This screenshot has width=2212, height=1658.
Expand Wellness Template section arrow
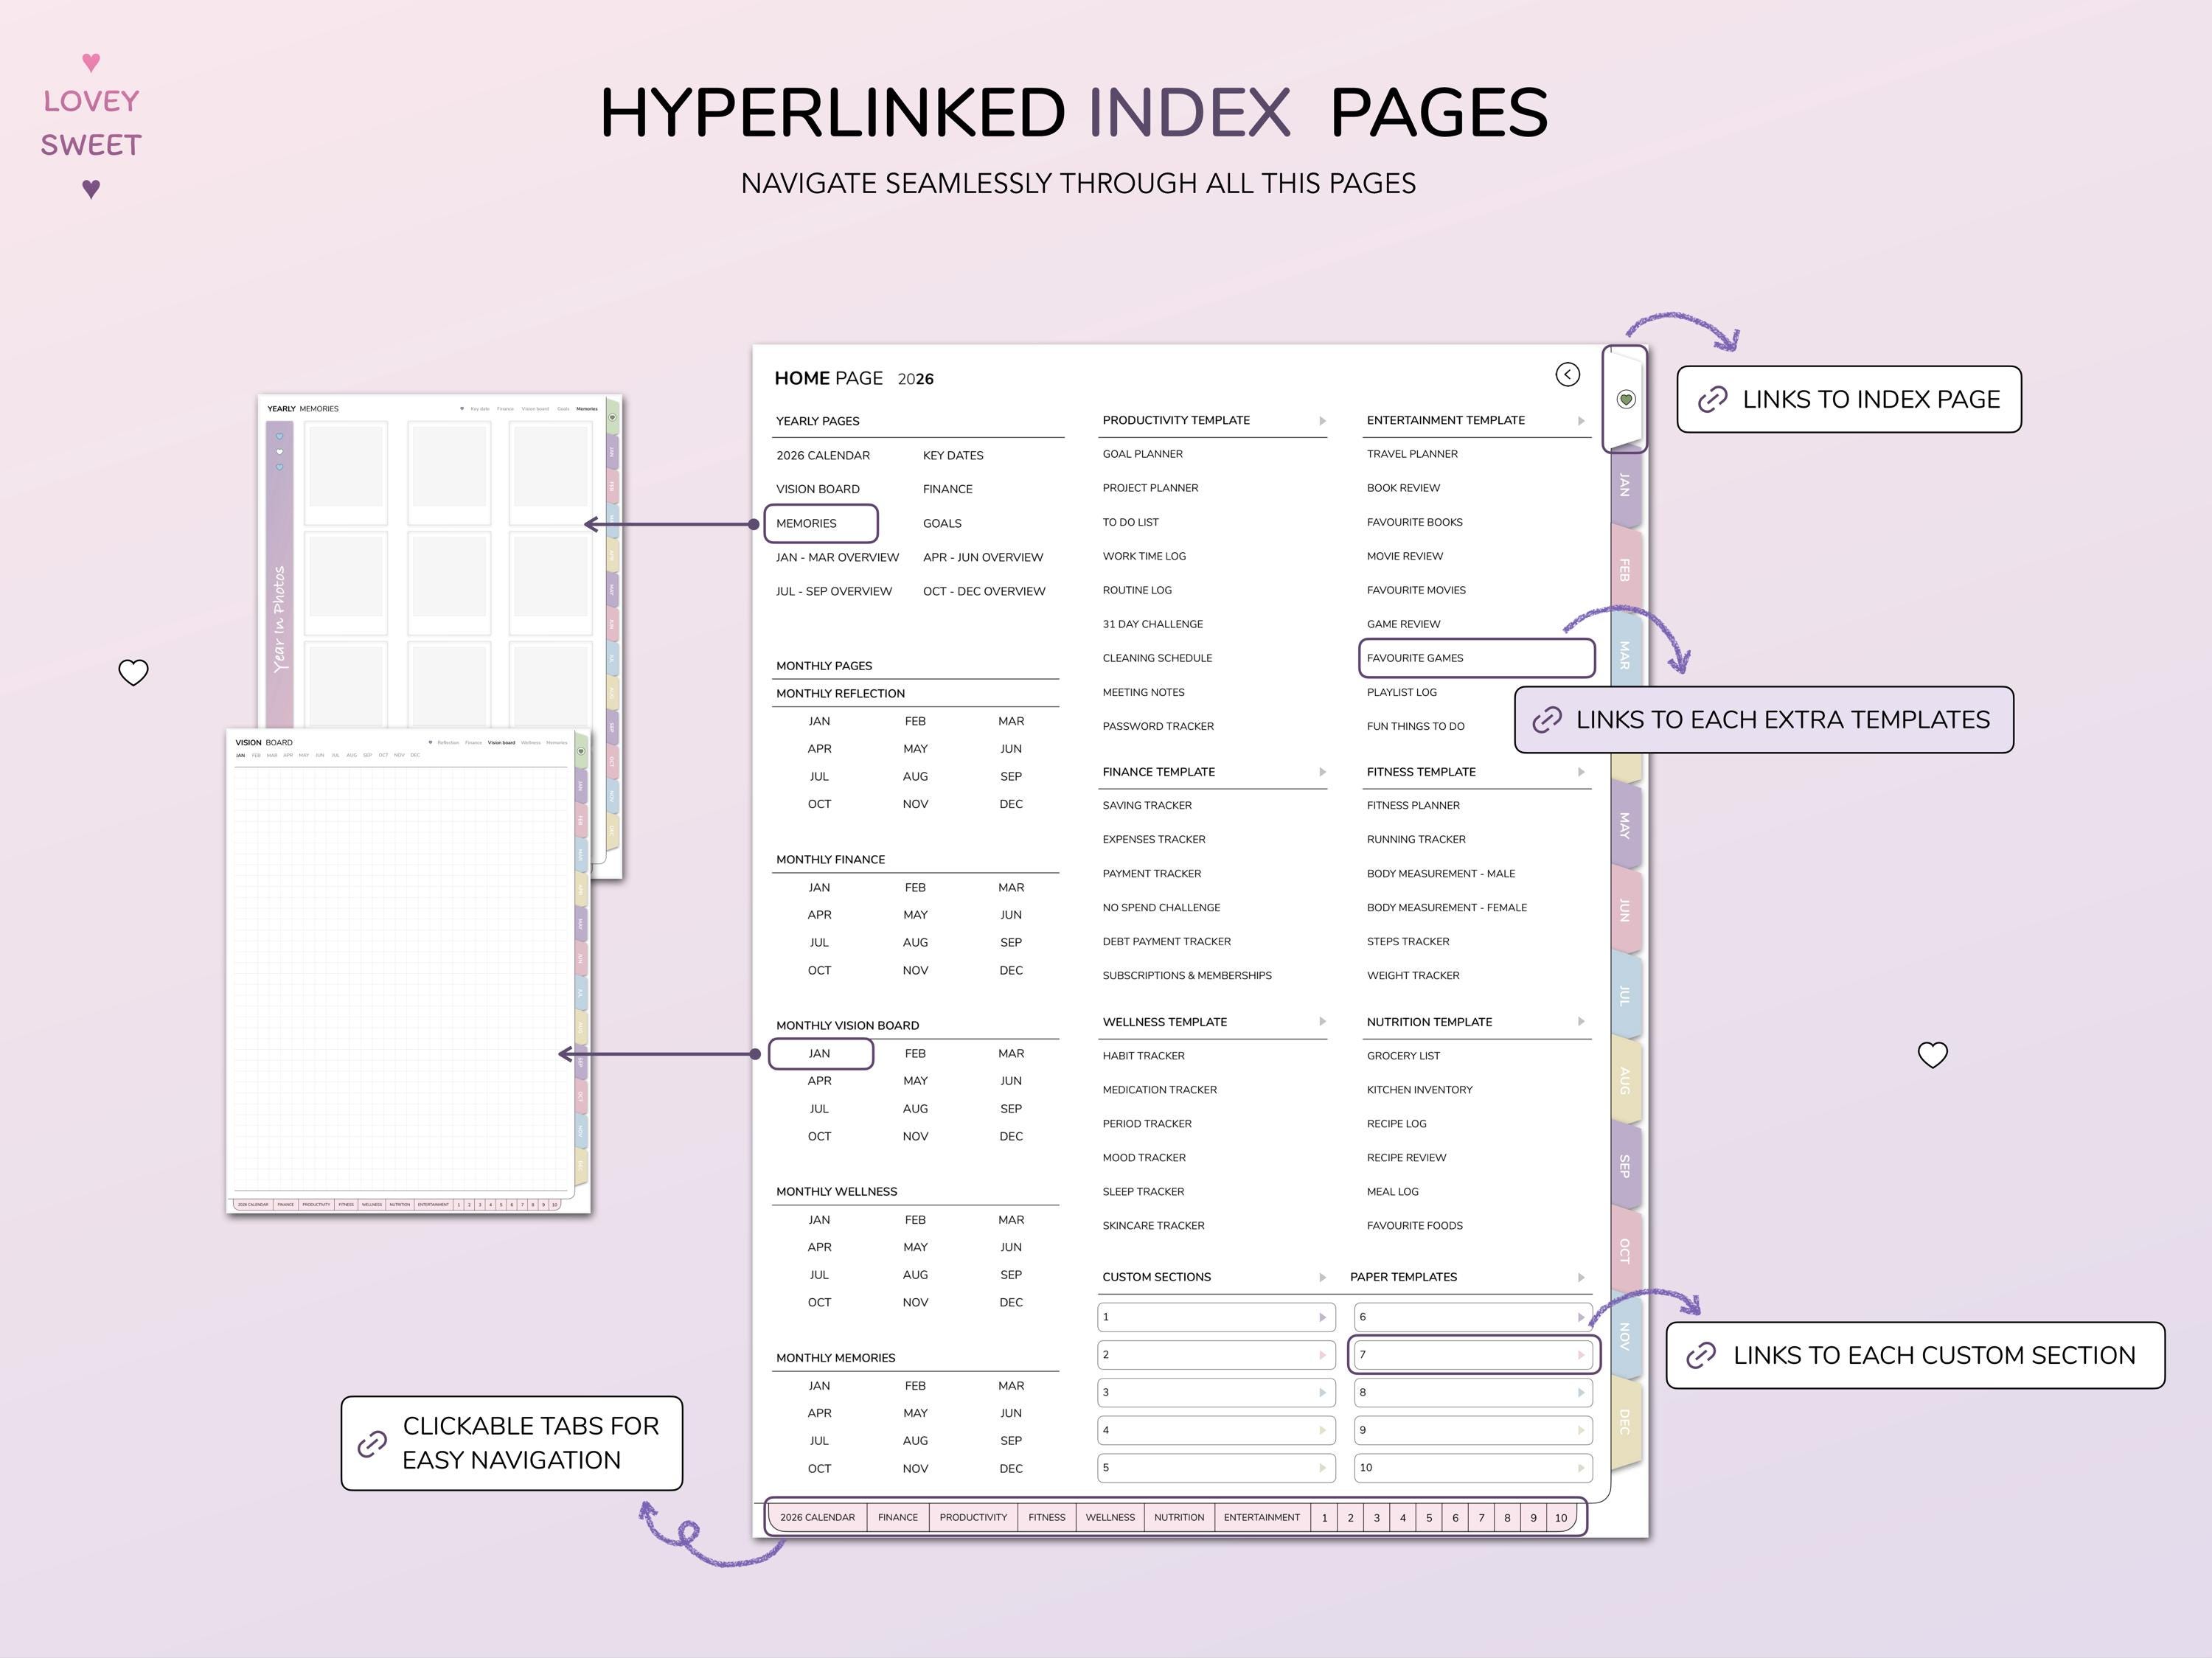(1322, 1021)
